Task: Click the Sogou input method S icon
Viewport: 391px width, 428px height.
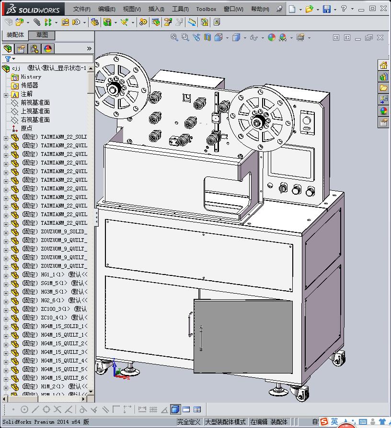Action: pos(324,422)
